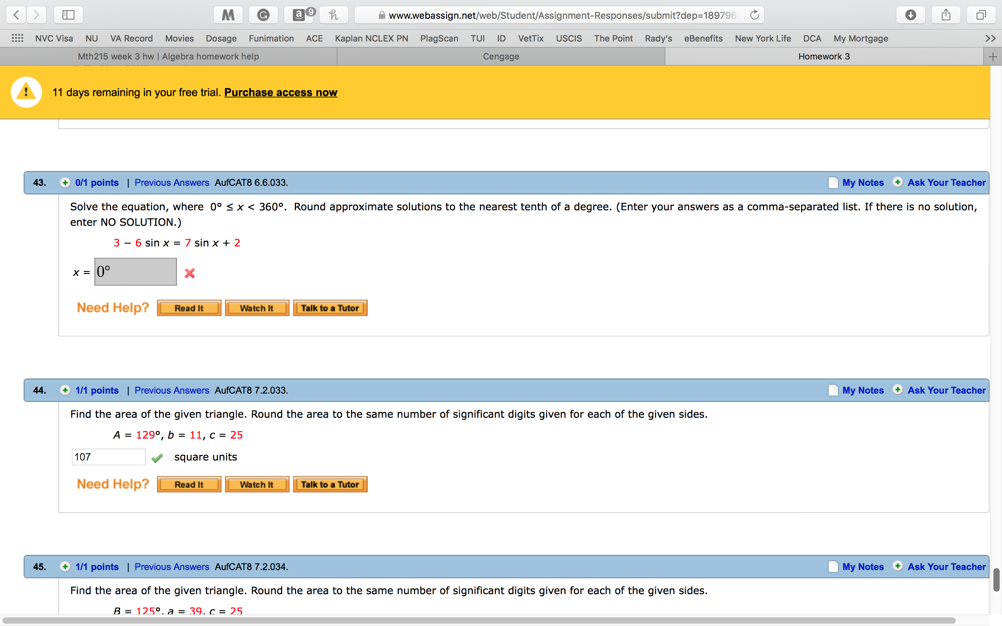1002x626 pixels.
Task: Open My Notes icon for question 43
Action: (833, 183)
